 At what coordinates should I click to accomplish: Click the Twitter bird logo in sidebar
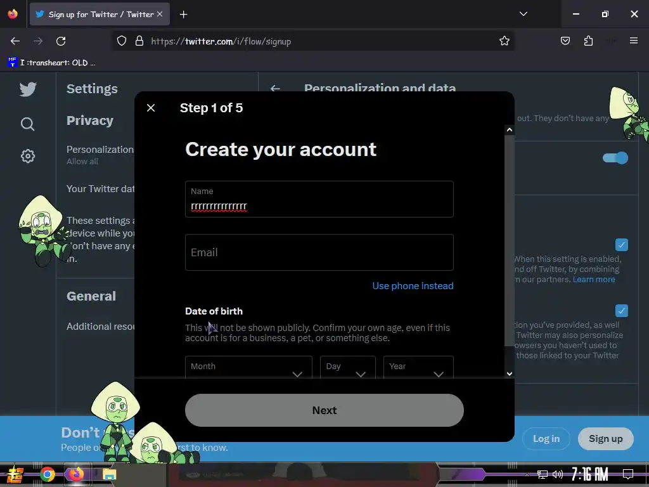tap(28, 89)
